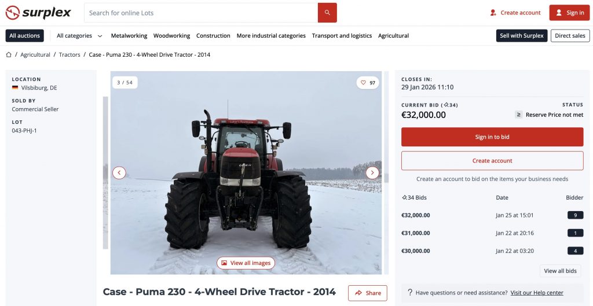Click the Surplex logo
The image size is (593, 306).
[x=38, y=13]
